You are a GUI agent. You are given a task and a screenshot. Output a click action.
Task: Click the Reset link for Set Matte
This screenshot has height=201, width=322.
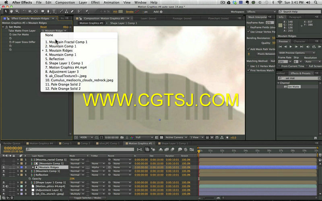[43, 27]
